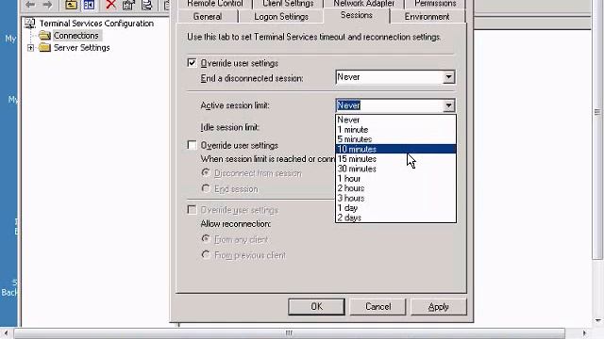This screenshot has height=339, width=604.
Task: Click the Terminal Services Configuration root icon
Action: tap(29, 23)
